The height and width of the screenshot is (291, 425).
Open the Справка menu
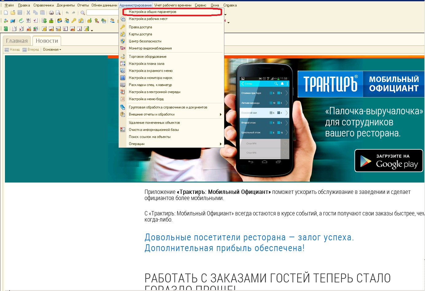[230, 5]
